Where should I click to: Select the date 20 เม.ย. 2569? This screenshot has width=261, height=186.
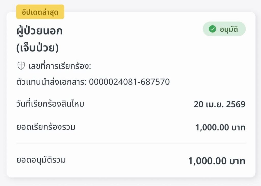pyautogui.click(x=219, y=104)
